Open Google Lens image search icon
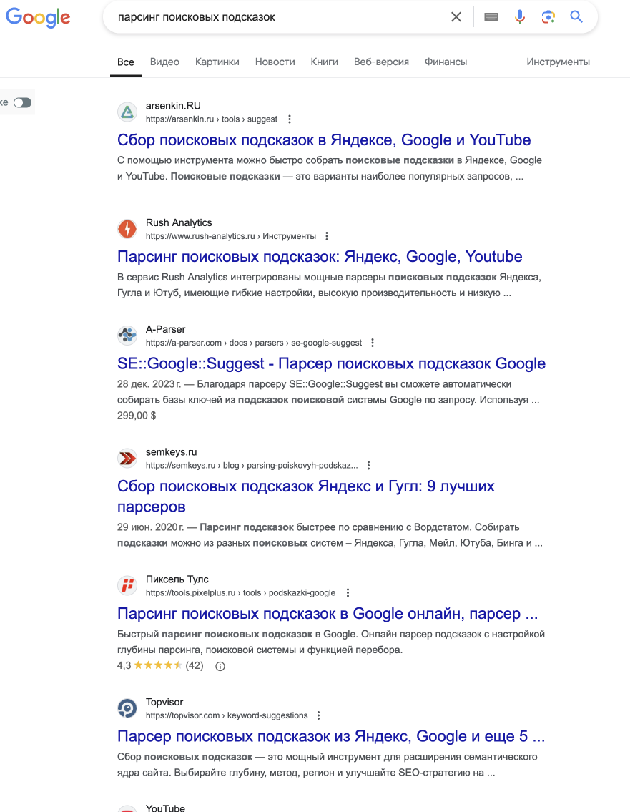The height and width of the screenshot is (812, 630). pyautogui.click(x=548, y=17)
